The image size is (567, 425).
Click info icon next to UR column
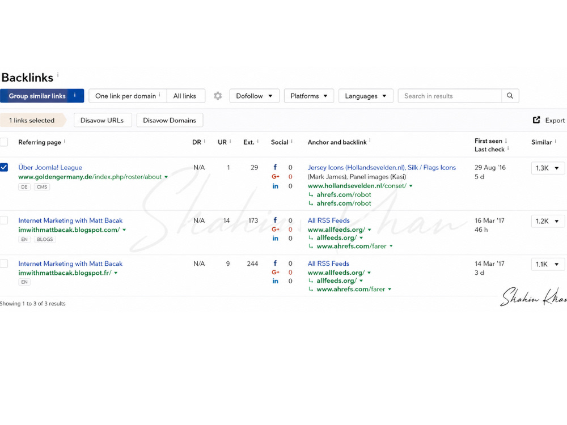pos(230,141)
